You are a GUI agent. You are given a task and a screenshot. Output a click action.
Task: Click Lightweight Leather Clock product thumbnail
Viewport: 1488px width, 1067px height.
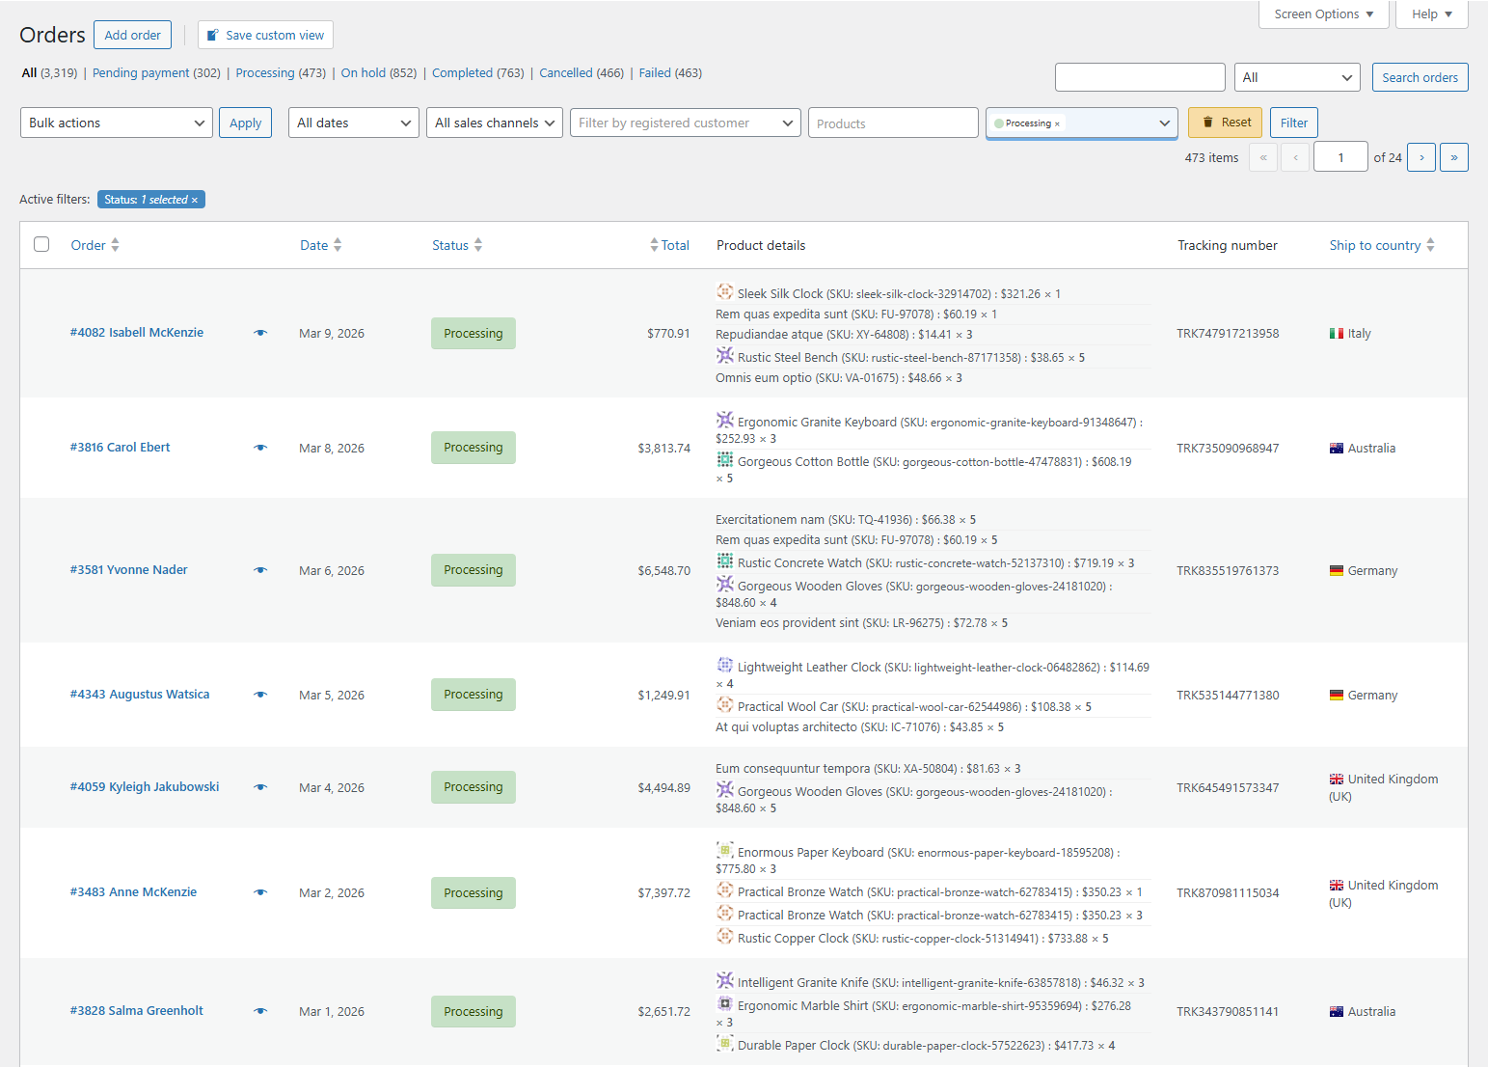[725, 665]
